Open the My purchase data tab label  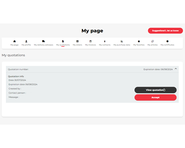pyautogui.click(x=122, y=45)
